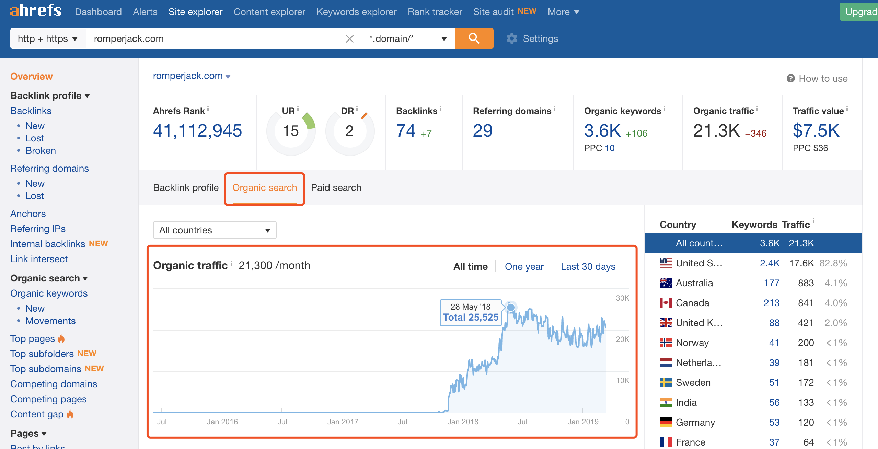Screen dimensions: 878x449
Task: Click info icon beside Referring domains metric
Action: [x=555, y=108]
